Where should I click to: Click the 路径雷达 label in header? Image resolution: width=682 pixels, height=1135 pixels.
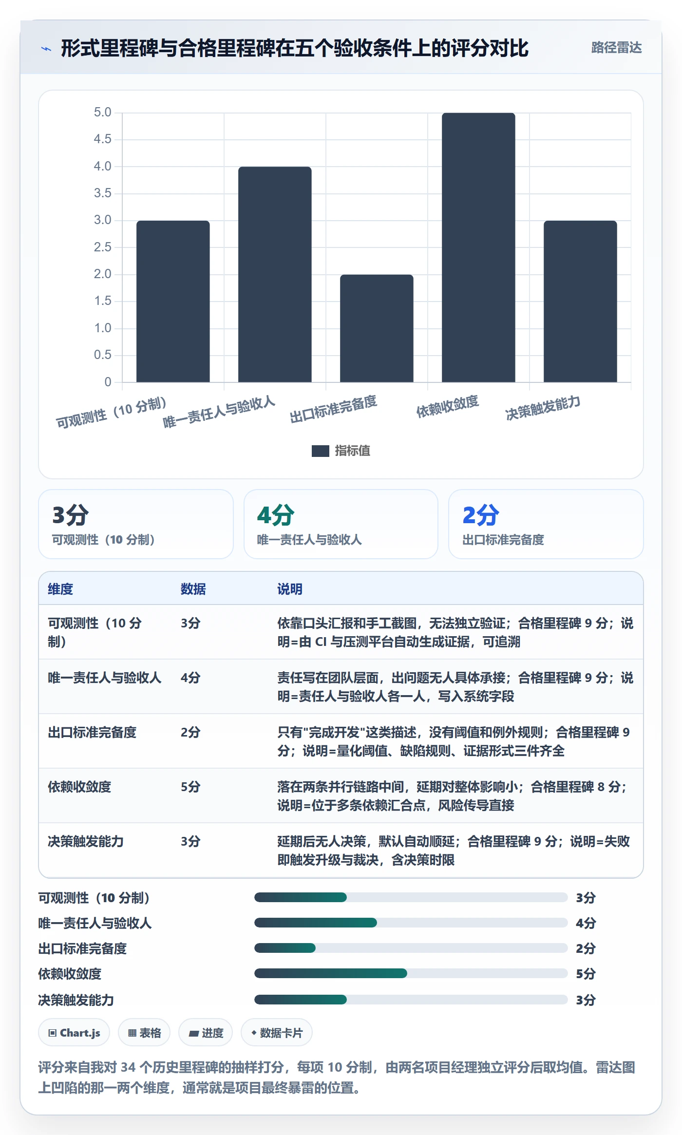(616, 48)
